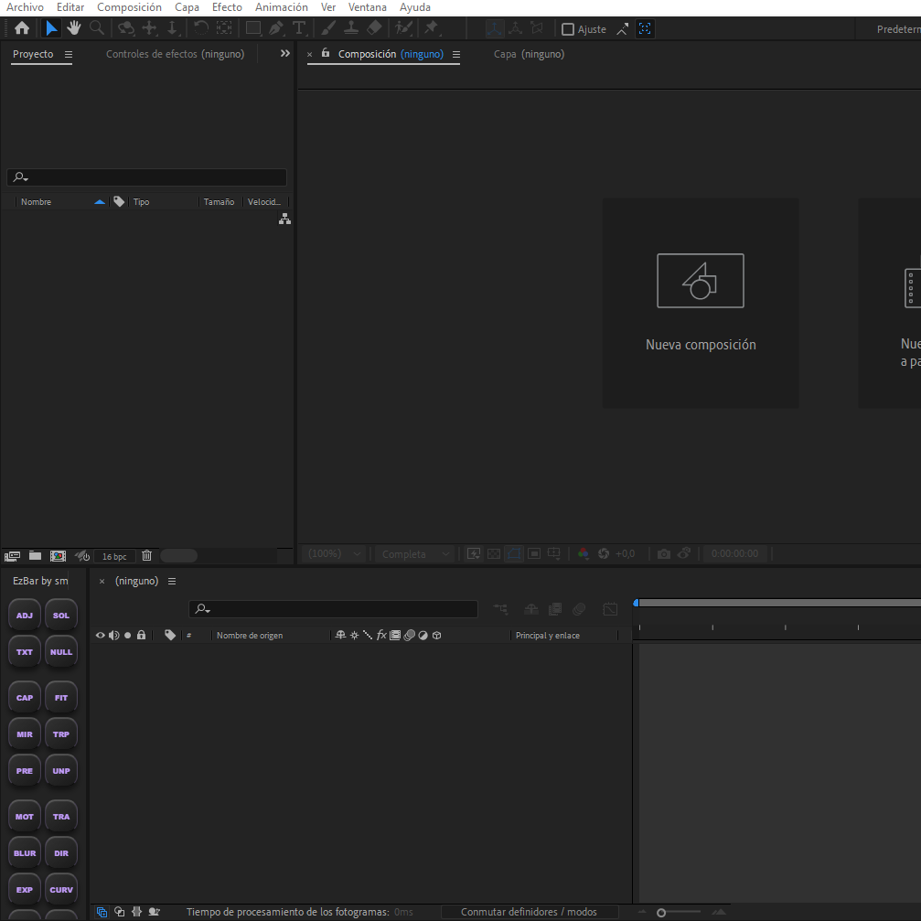Create a new folder in Project panel

tap(36, 556)
